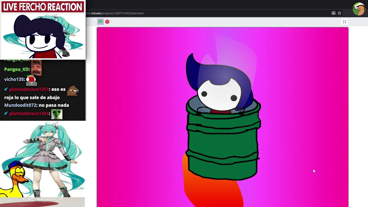Click the red emote beside vicho135
This screenshot has width=368, height=207.
[x=31, y=80]
